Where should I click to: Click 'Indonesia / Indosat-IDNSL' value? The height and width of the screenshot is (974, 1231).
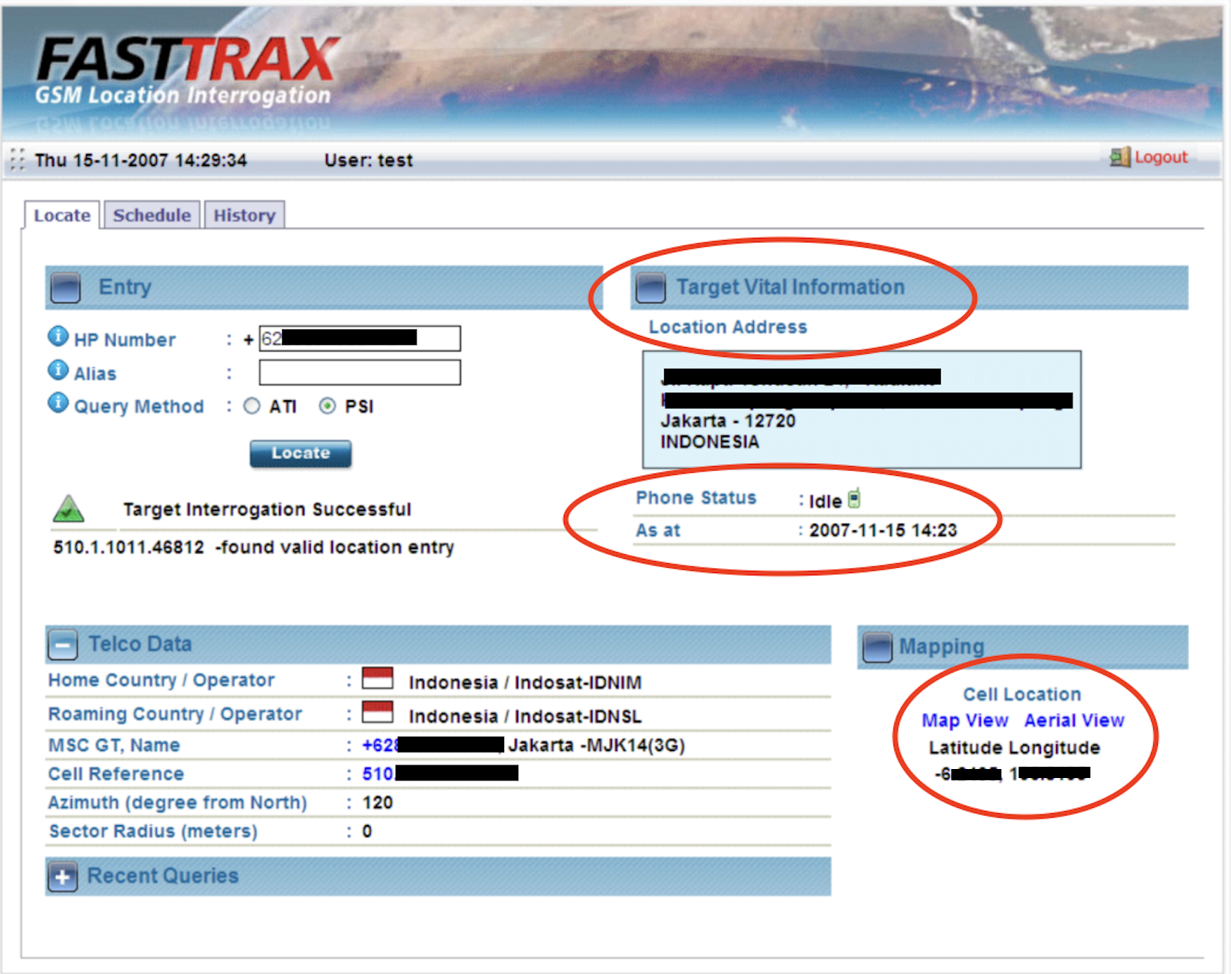(525, 716)
